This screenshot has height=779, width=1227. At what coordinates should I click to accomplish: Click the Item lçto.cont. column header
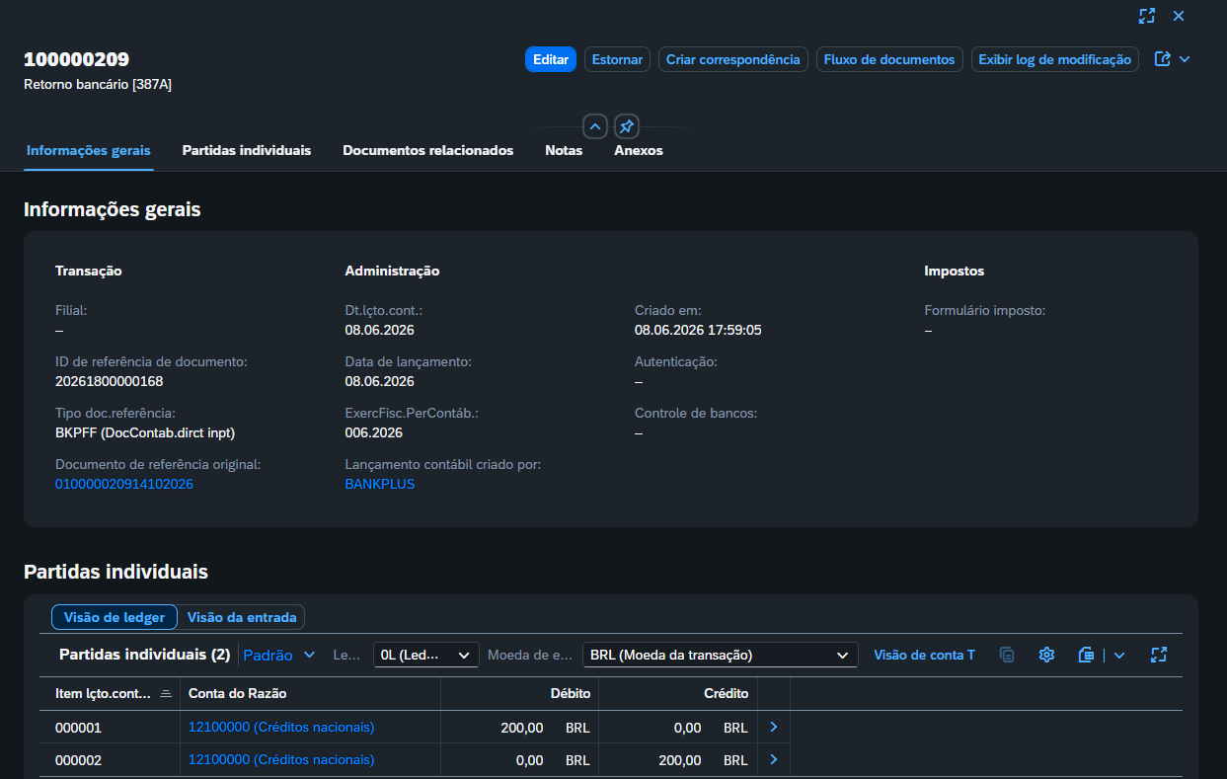tap(110, 693)
